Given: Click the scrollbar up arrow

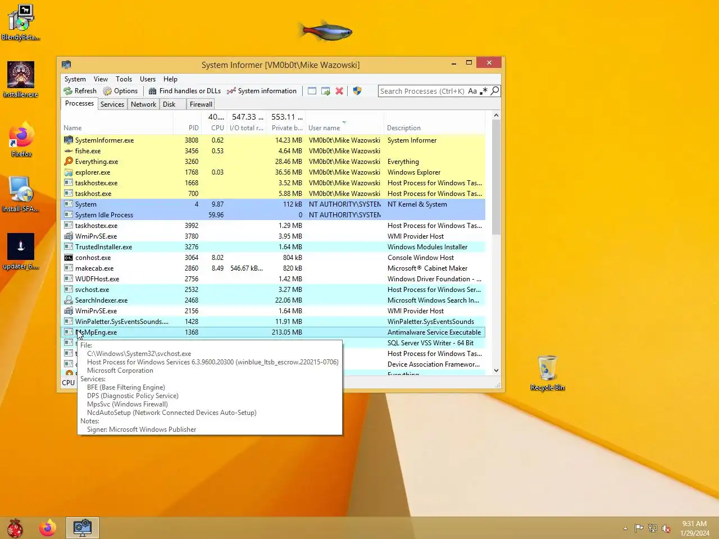Looking at the screenshot, I should point(496,115).
